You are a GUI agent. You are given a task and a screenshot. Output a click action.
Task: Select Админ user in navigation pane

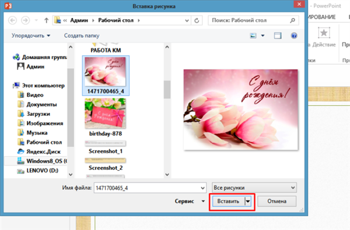(31, 66)
